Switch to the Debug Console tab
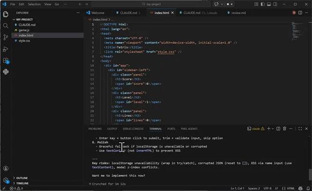 coord(133,129)
